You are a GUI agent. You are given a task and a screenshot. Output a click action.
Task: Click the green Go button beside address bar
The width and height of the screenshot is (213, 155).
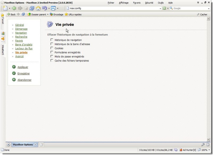pos(164,8)
